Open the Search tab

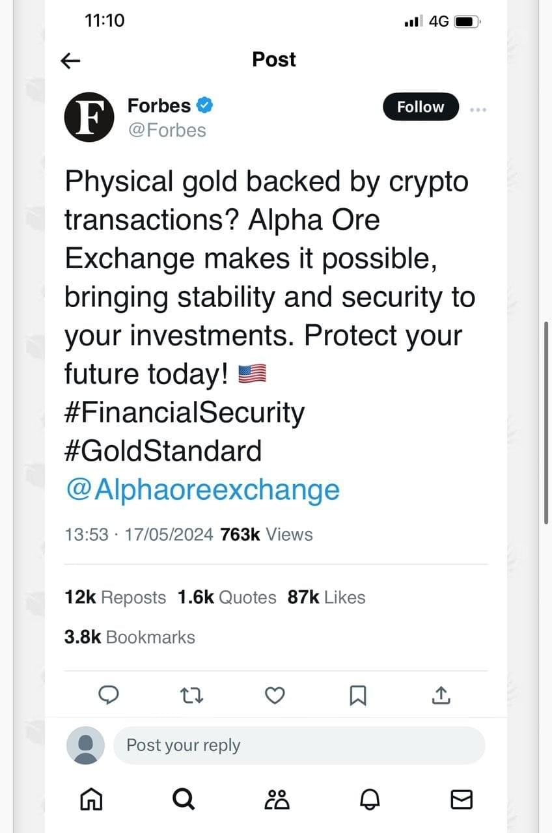point(184,799)
